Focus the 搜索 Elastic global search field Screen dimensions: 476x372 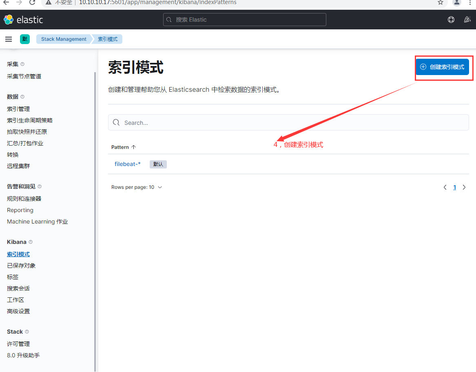(245, 20)
